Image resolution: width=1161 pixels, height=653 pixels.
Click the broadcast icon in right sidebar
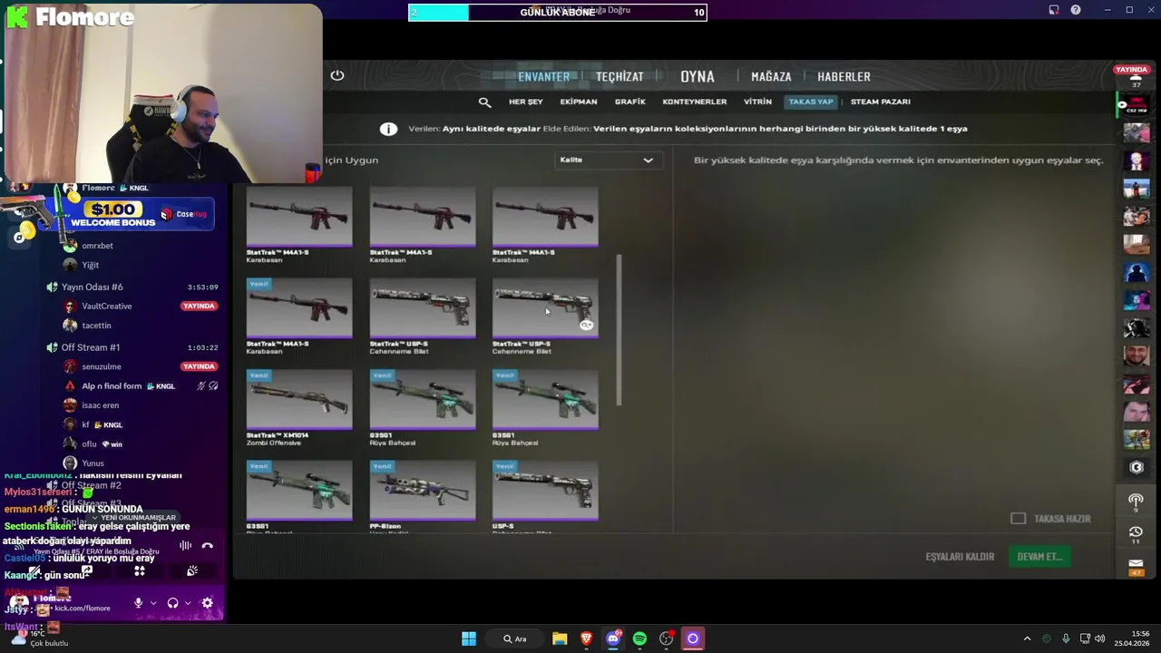pyautogui.click(x=1136, y=501)
